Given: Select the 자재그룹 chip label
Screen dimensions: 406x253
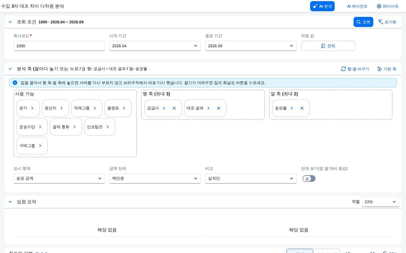Looking at the screenshot, I should click(82, 108).
